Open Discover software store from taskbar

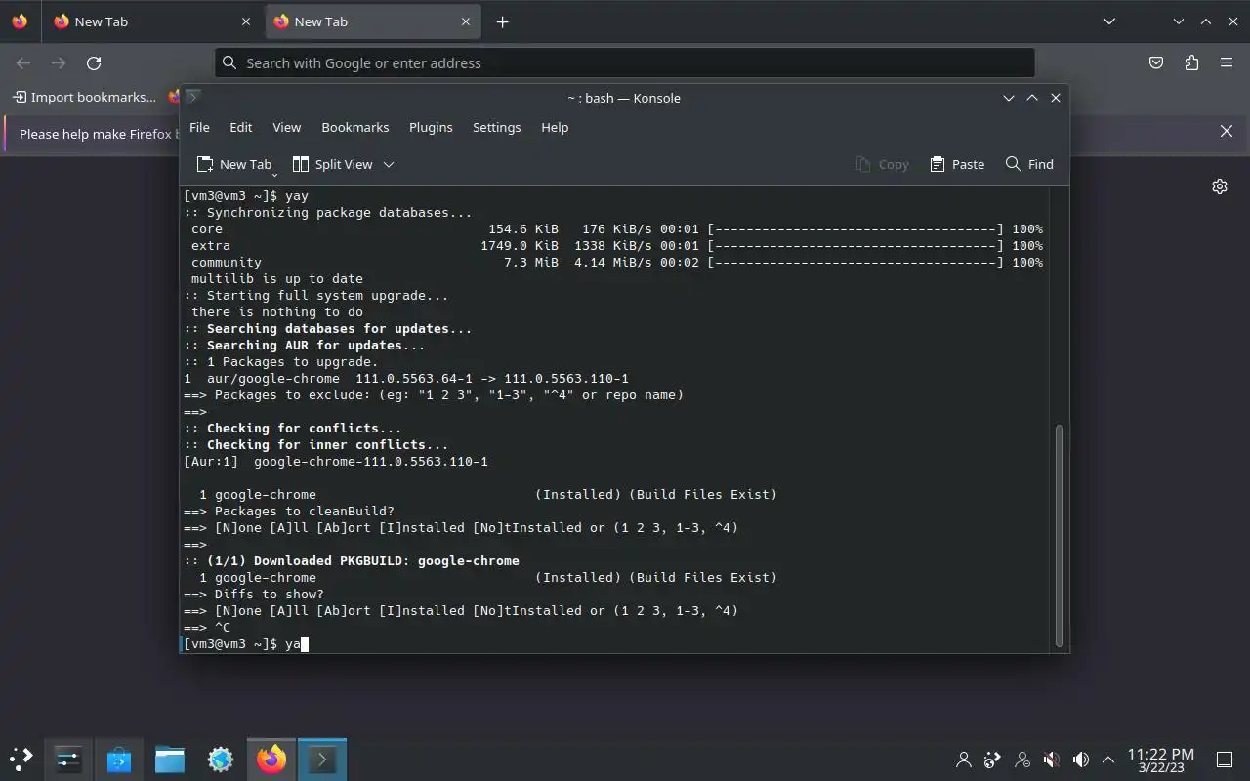coord(119,759)
